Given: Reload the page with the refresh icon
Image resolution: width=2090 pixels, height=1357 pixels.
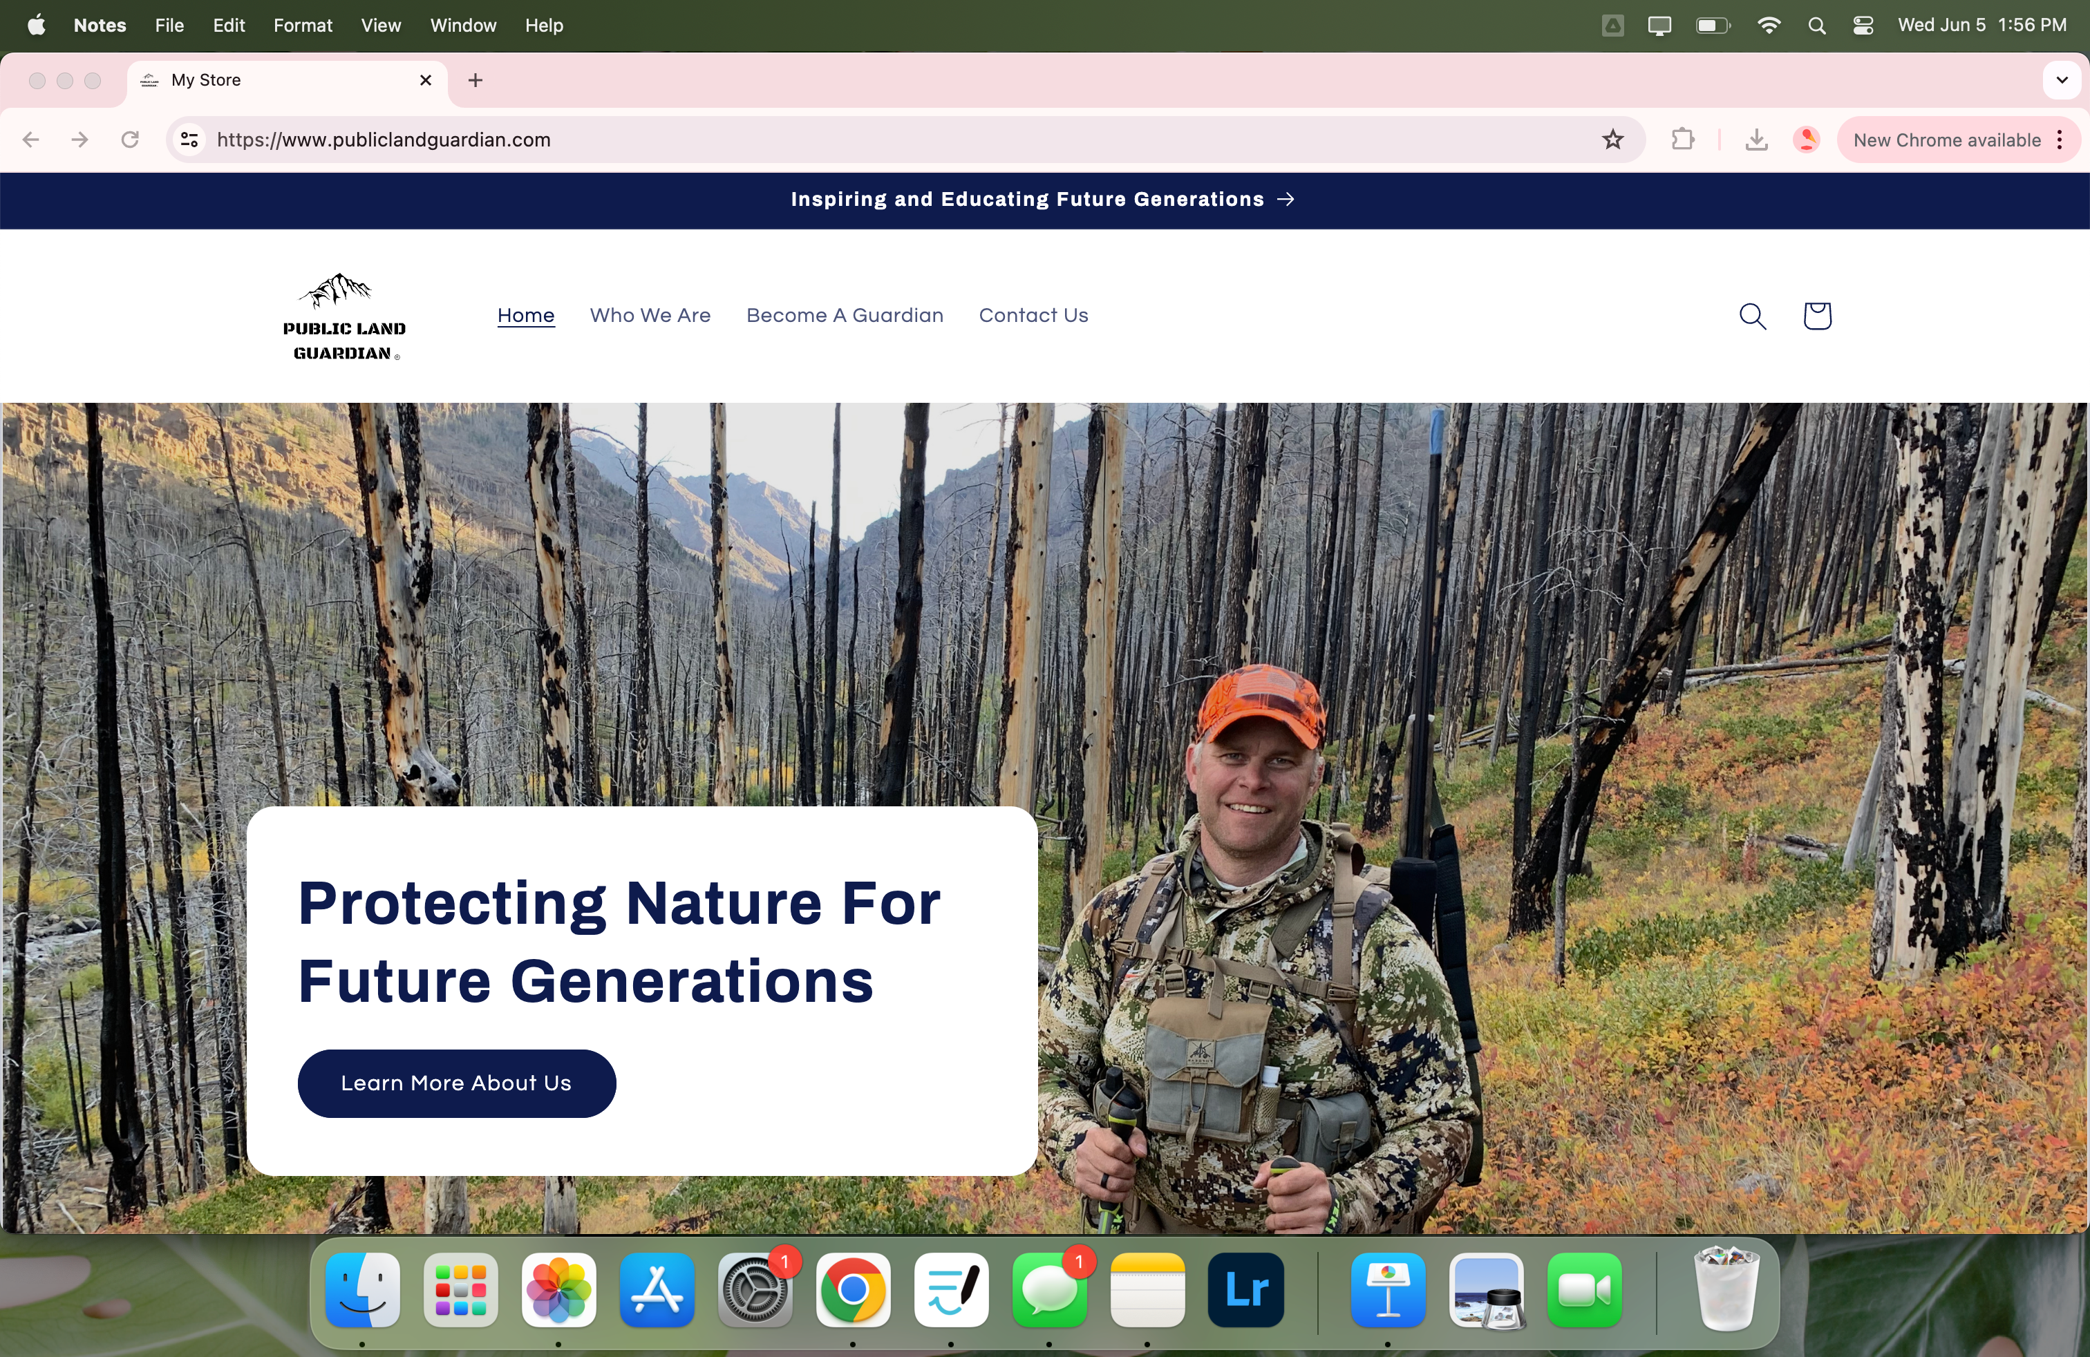Looking at the screenshot, I should coord(130,140).
